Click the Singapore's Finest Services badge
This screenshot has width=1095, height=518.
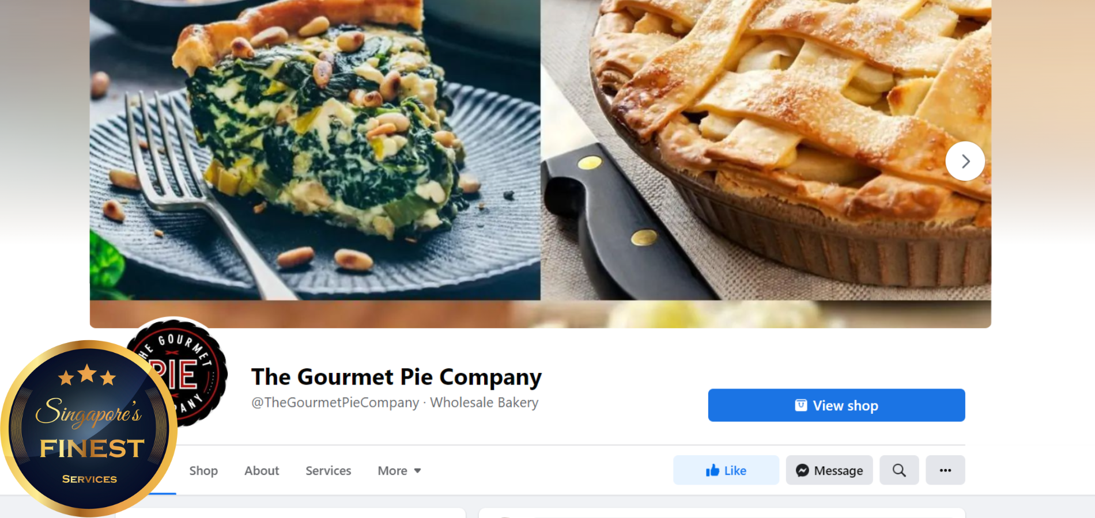click(x=89, y=428)
